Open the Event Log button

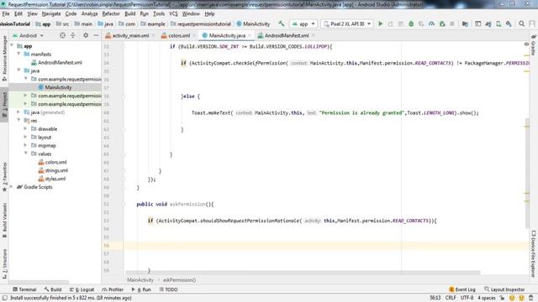pos(462,289)
